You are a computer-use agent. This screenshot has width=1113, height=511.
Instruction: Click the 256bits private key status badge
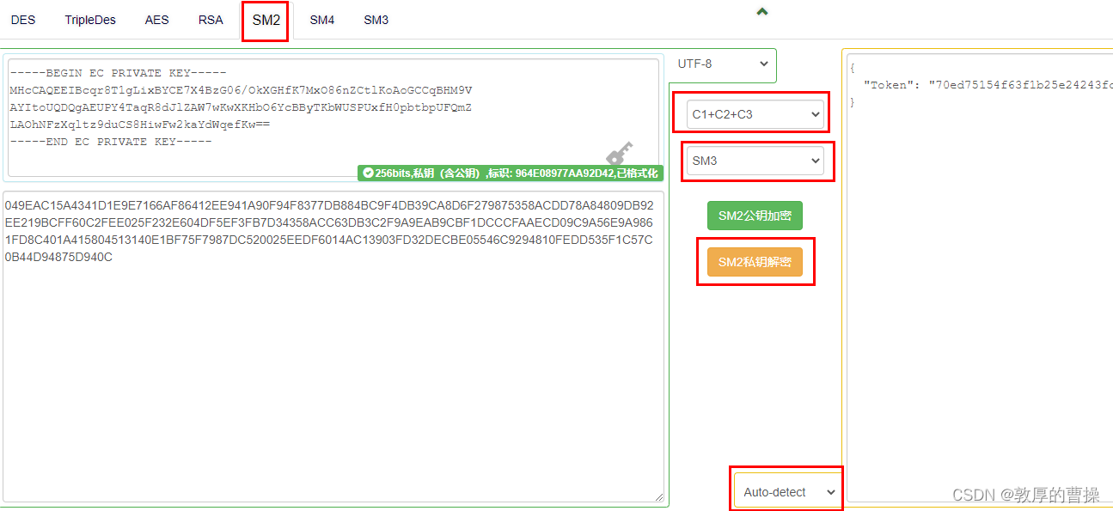click(x=511, y=172)
